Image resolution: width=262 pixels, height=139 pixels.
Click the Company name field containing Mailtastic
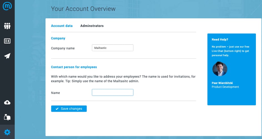[112, 48]
